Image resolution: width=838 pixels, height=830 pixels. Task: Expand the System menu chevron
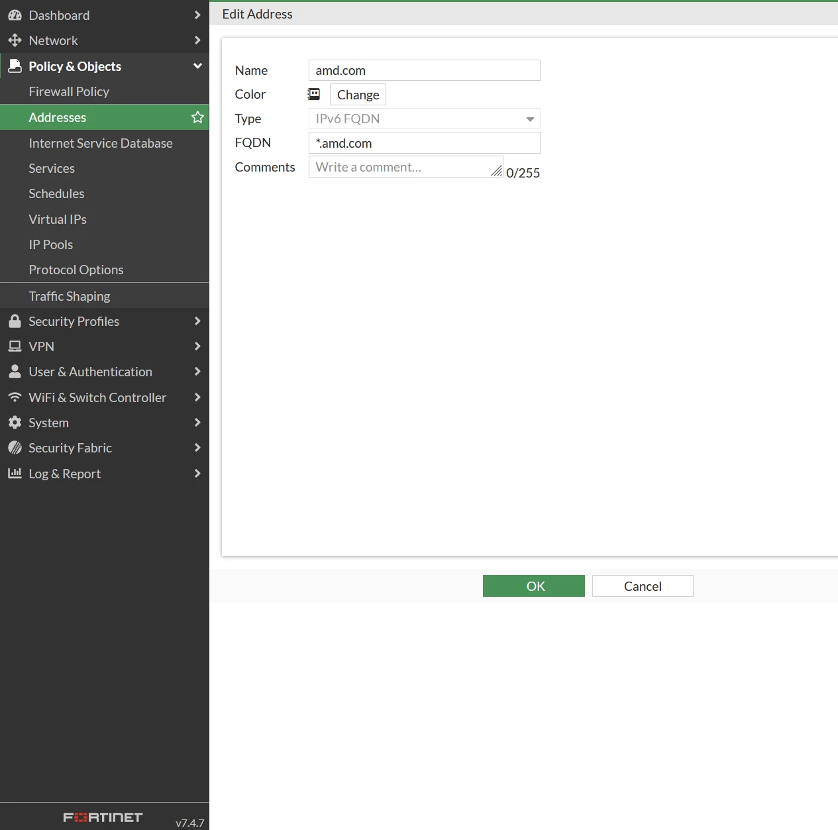197,423
